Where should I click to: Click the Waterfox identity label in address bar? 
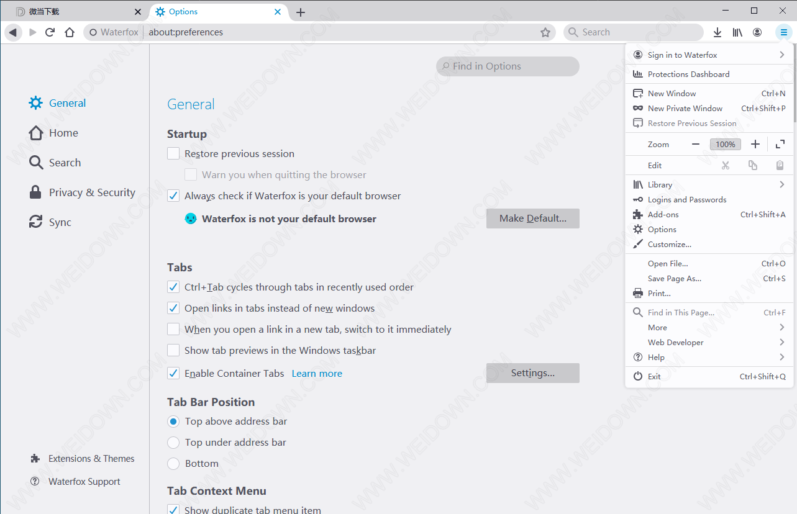coord(114,32)
